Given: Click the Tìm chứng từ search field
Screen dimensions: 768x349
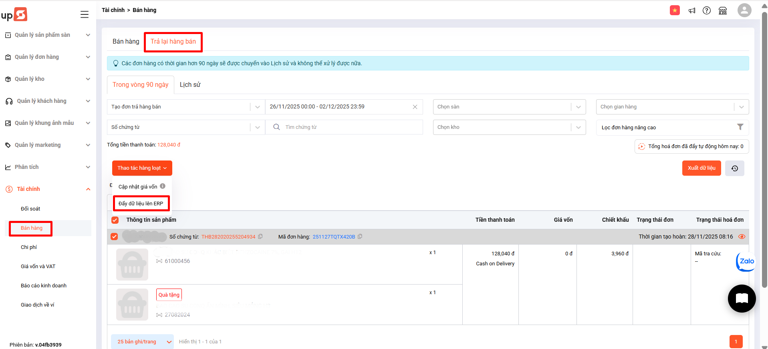Looking at the screenshot, I should (x=349, y=127).
